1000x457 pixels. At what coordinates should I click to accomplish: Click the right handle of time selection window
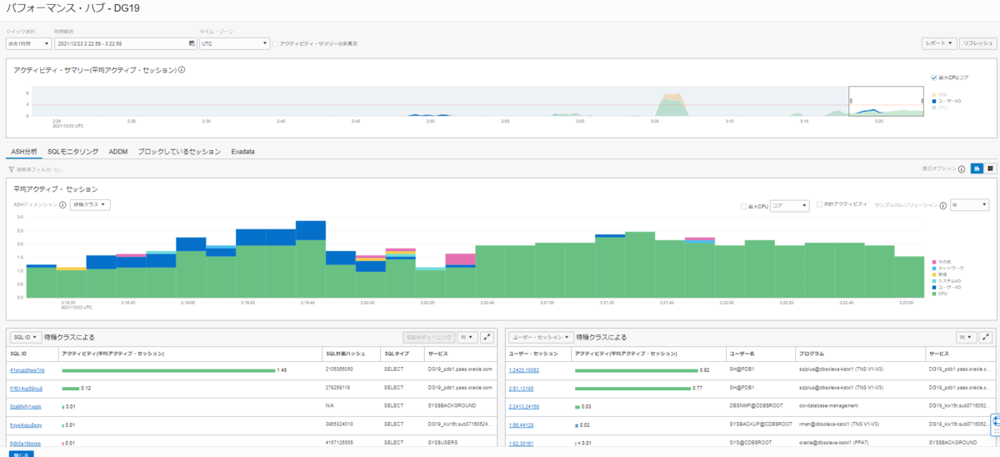(922, 101)
